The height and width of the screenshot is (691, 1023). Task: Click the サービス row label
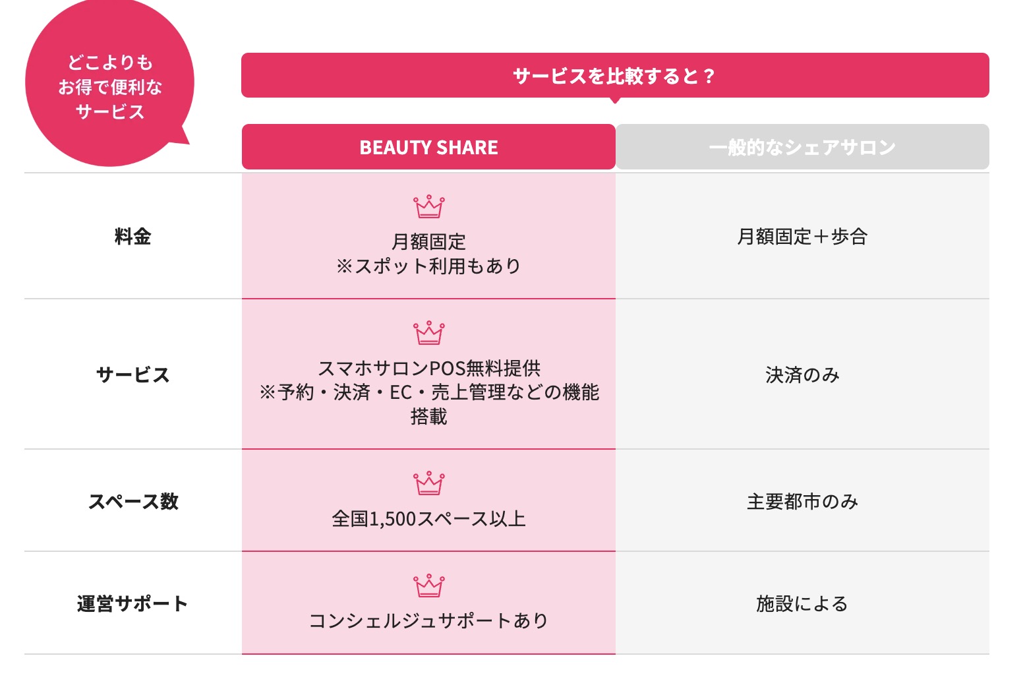pos(132,375)
